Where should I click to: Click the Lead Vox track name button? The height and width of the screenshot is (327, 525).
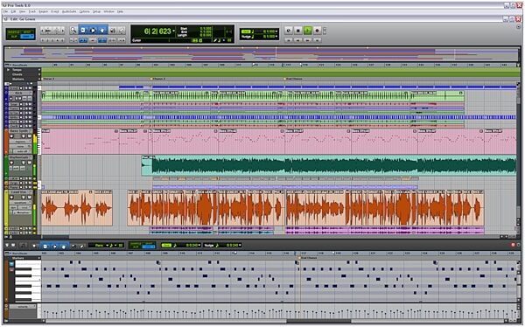[19, 192]
